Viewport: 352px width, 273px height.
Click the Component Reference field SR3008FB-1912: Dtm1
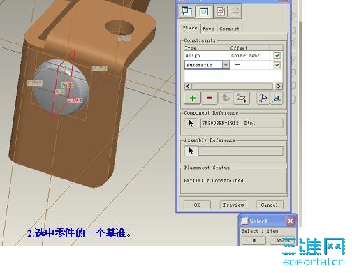click(242, 123)
